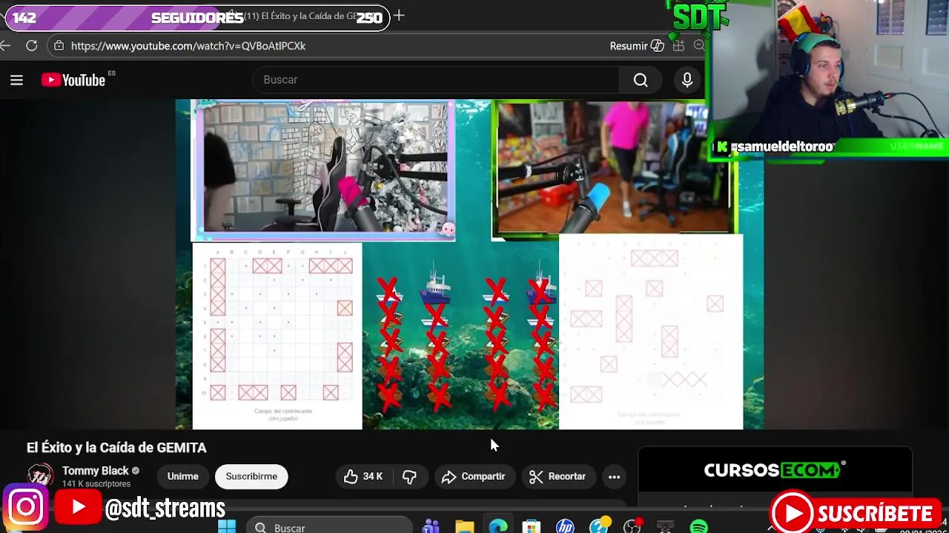
Task: Dislike the video
Action: 409,477
